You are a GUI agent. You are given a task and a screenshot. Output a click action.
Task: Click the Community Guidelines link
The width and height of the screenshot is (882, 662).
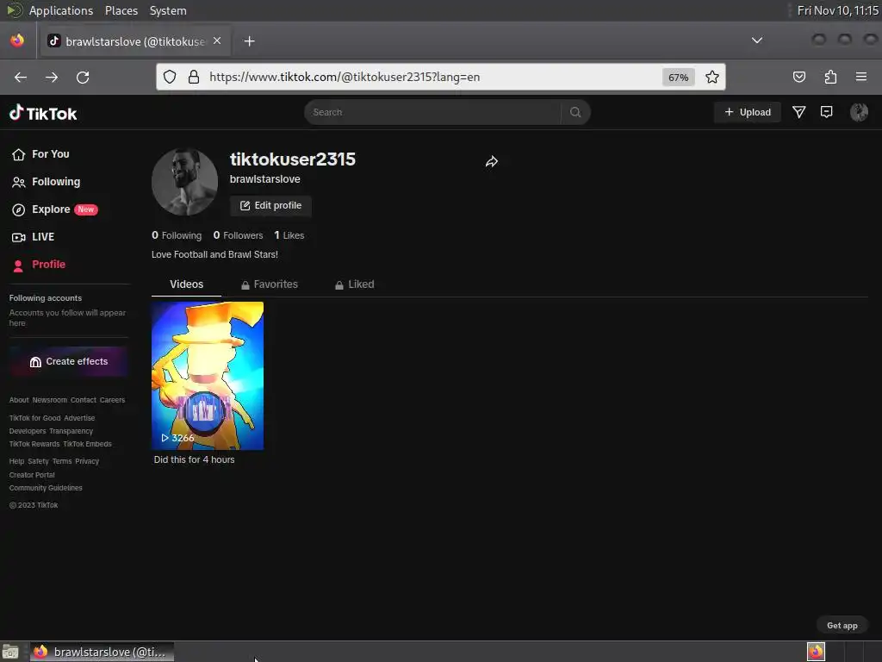pos(46,488)
